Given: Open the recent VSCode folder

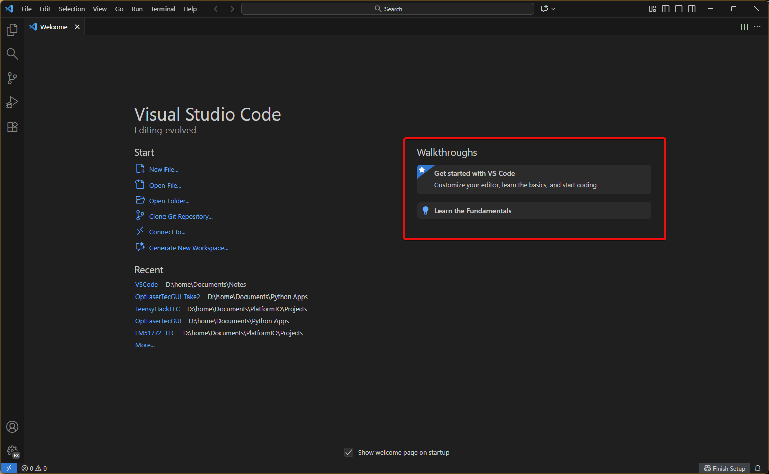Looking at the screenshot, I should coord(146,285).
